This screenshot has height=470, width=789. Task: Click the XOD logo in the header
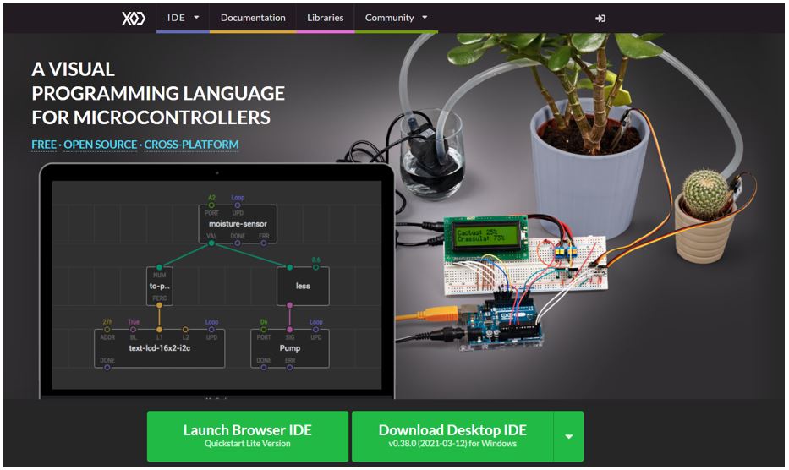click(x=134, y=18)
